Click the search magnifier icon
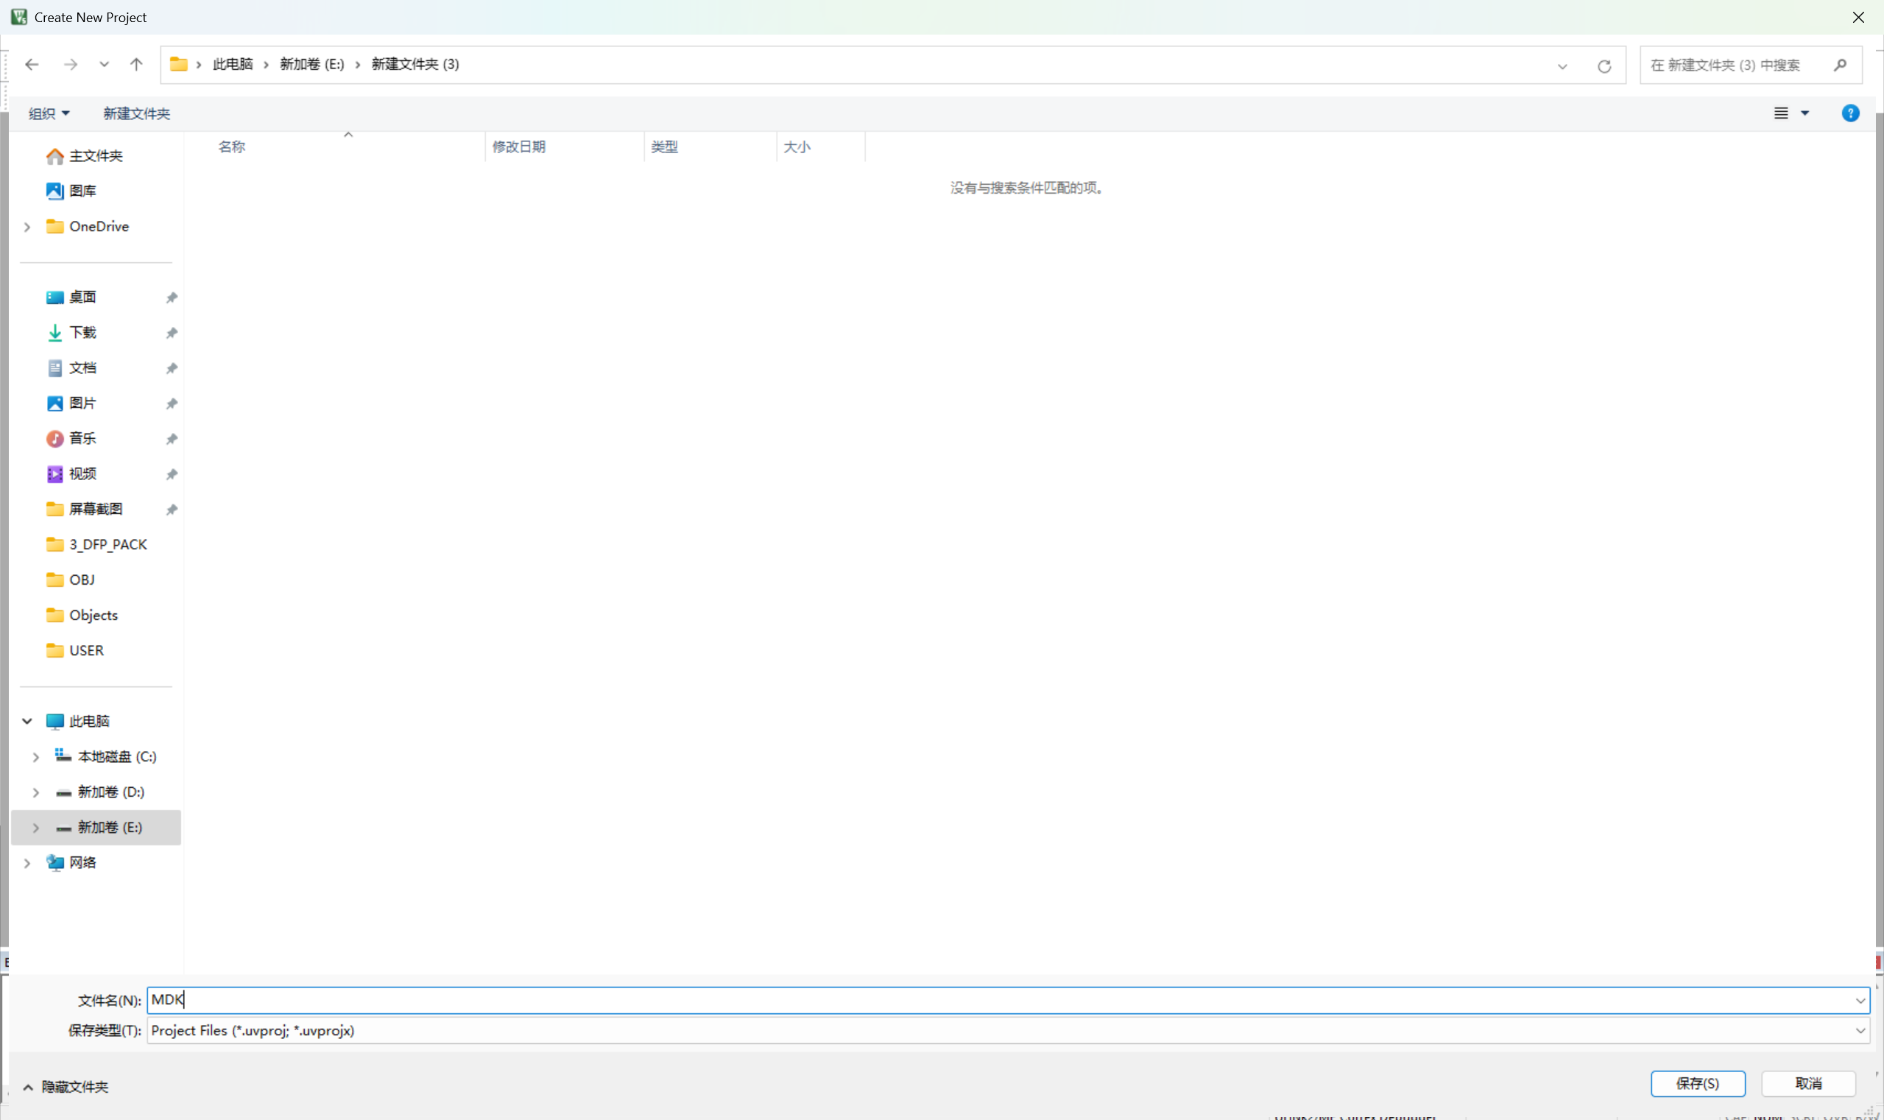Viewport: 1884px width, 1120px height. pos(1841,65)
